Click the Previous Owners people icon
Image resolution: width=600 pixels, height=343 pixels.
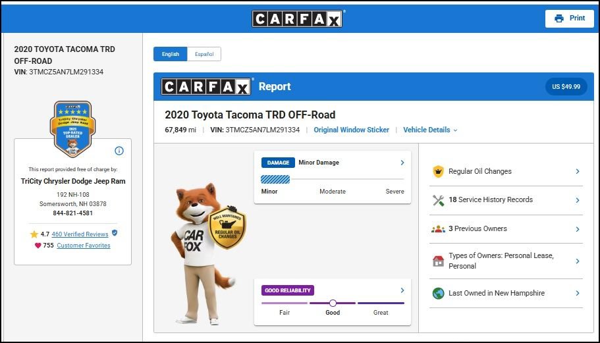click(x=438, y=229)
